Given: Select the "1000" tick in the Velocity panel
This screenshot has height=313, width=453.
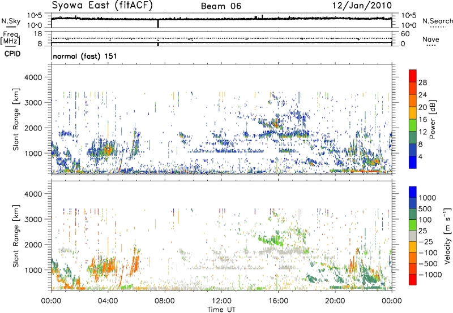Looking at the screenshot, I should (33, 270).
